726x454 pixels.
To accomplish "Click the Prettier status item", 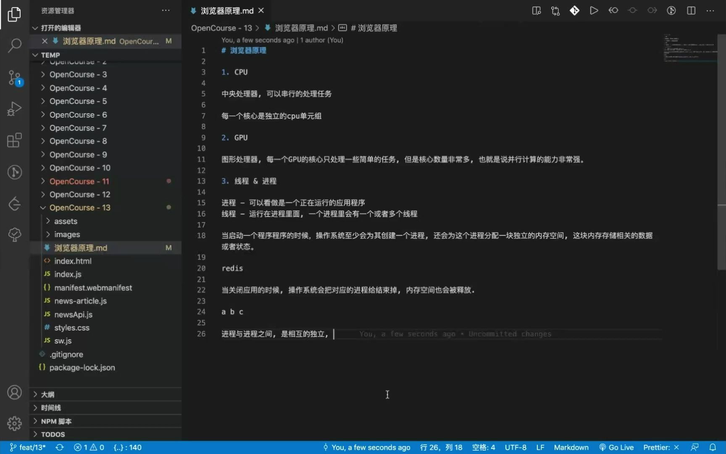I will (x=661, y=447).
